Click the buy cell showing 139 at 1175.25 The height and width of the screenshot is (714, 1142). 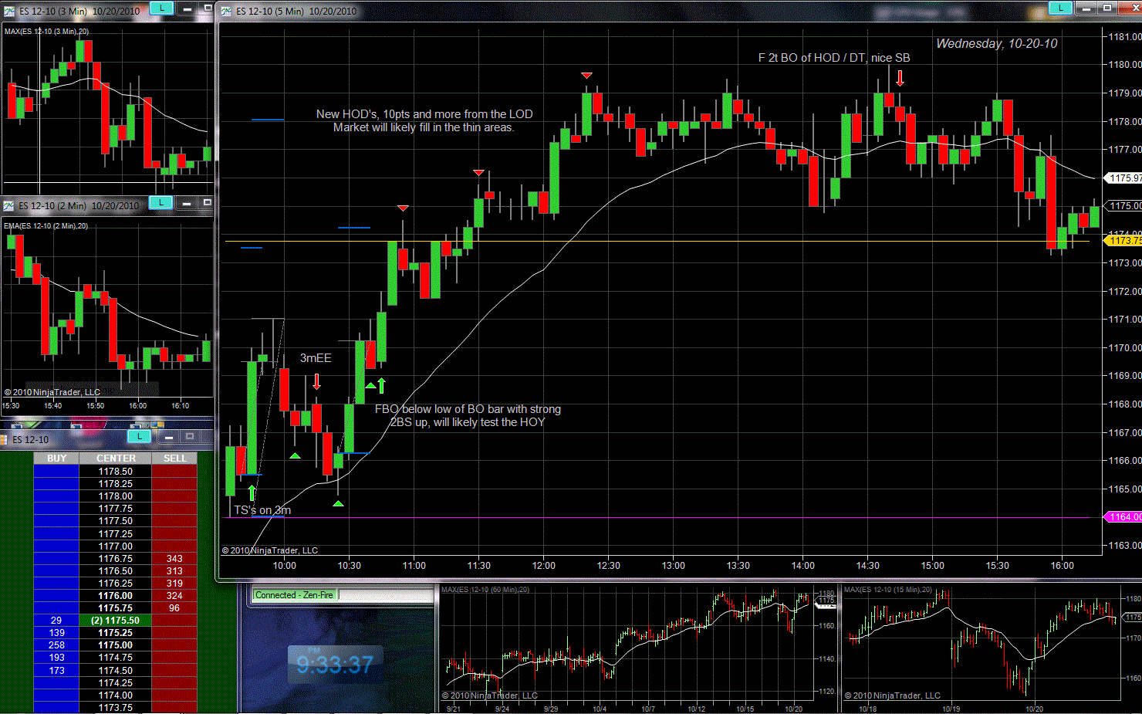pos(56,633)
